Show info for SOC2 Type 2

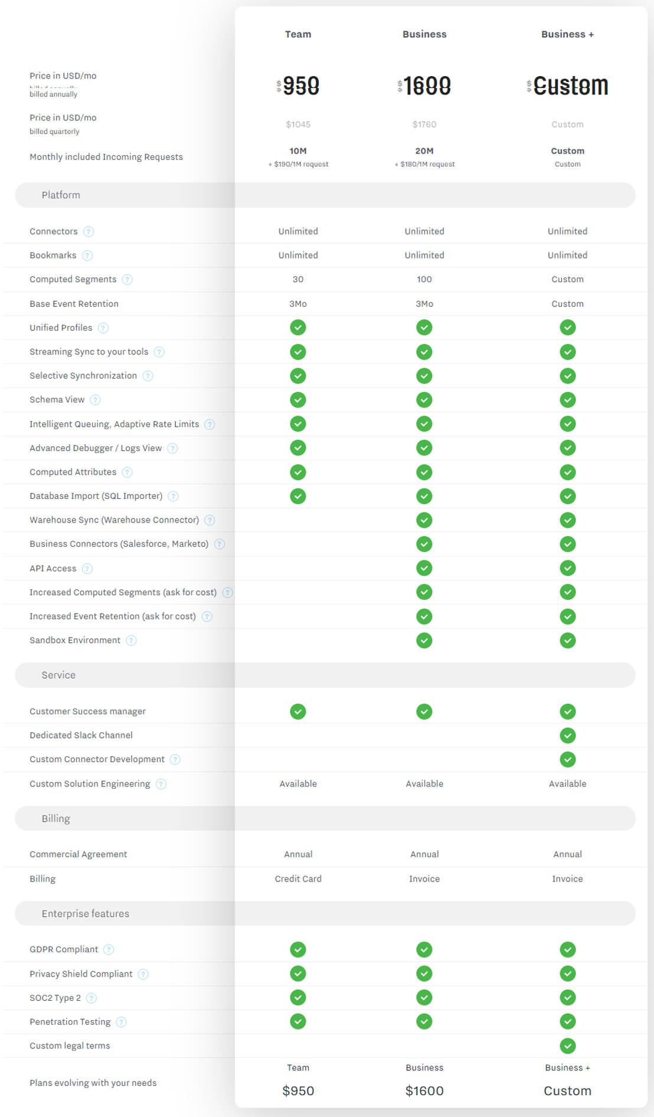coord(91,998)
